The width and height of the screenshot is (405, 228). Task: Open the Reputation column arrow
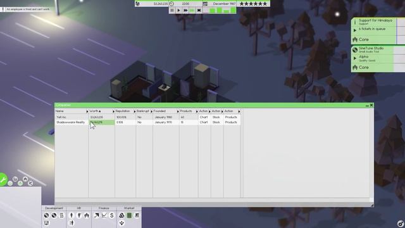coord(135,111)
